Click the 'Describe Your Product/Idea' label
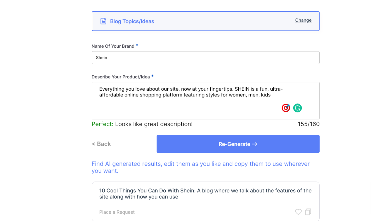 pyautogui.click(x=121, y=77)
